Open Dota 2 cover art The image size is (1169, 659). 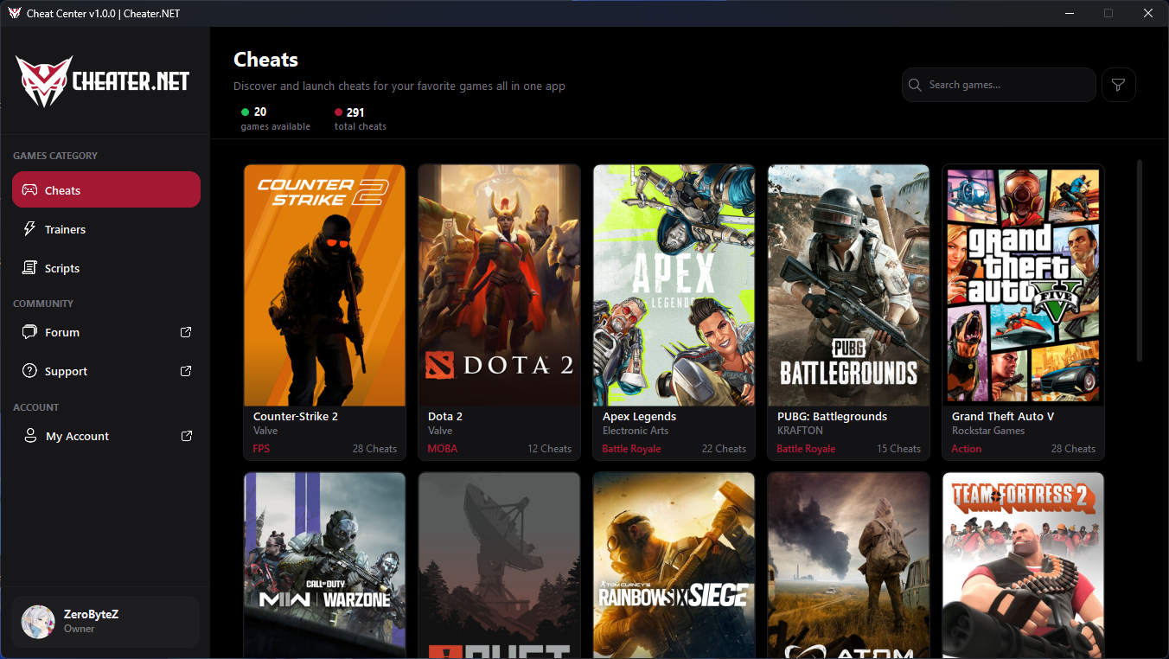click(x=499, y=285)
